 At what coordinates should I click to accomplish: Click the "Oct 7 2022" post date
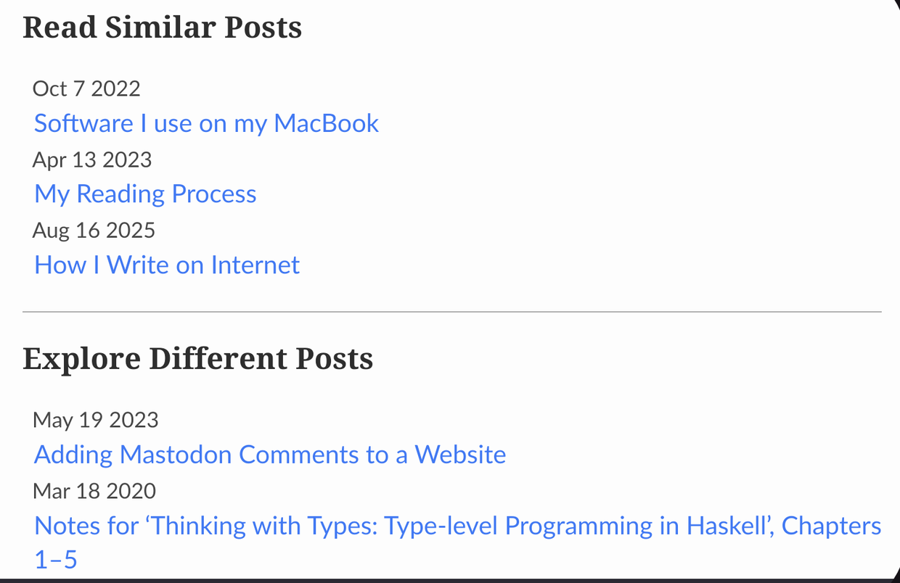tap(86, 88)
